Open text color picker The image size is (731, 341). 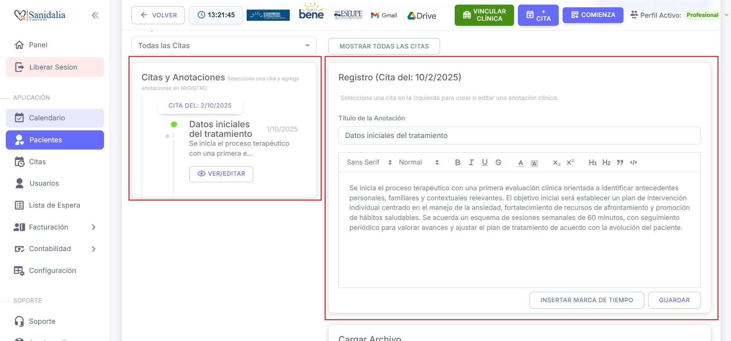(521, 162)
